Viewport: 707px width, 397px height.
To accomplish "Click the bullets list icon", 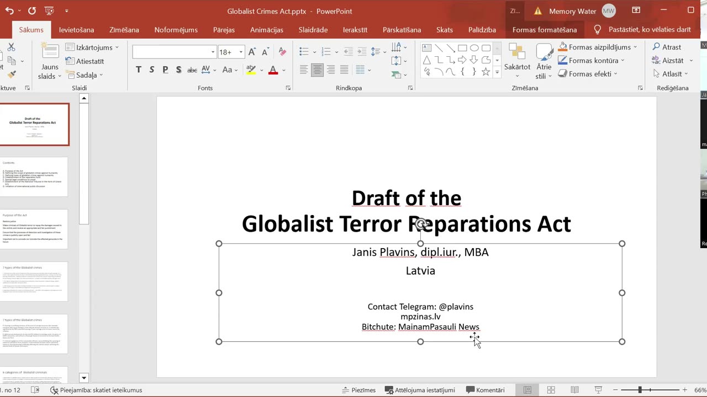I will point(304,51).
